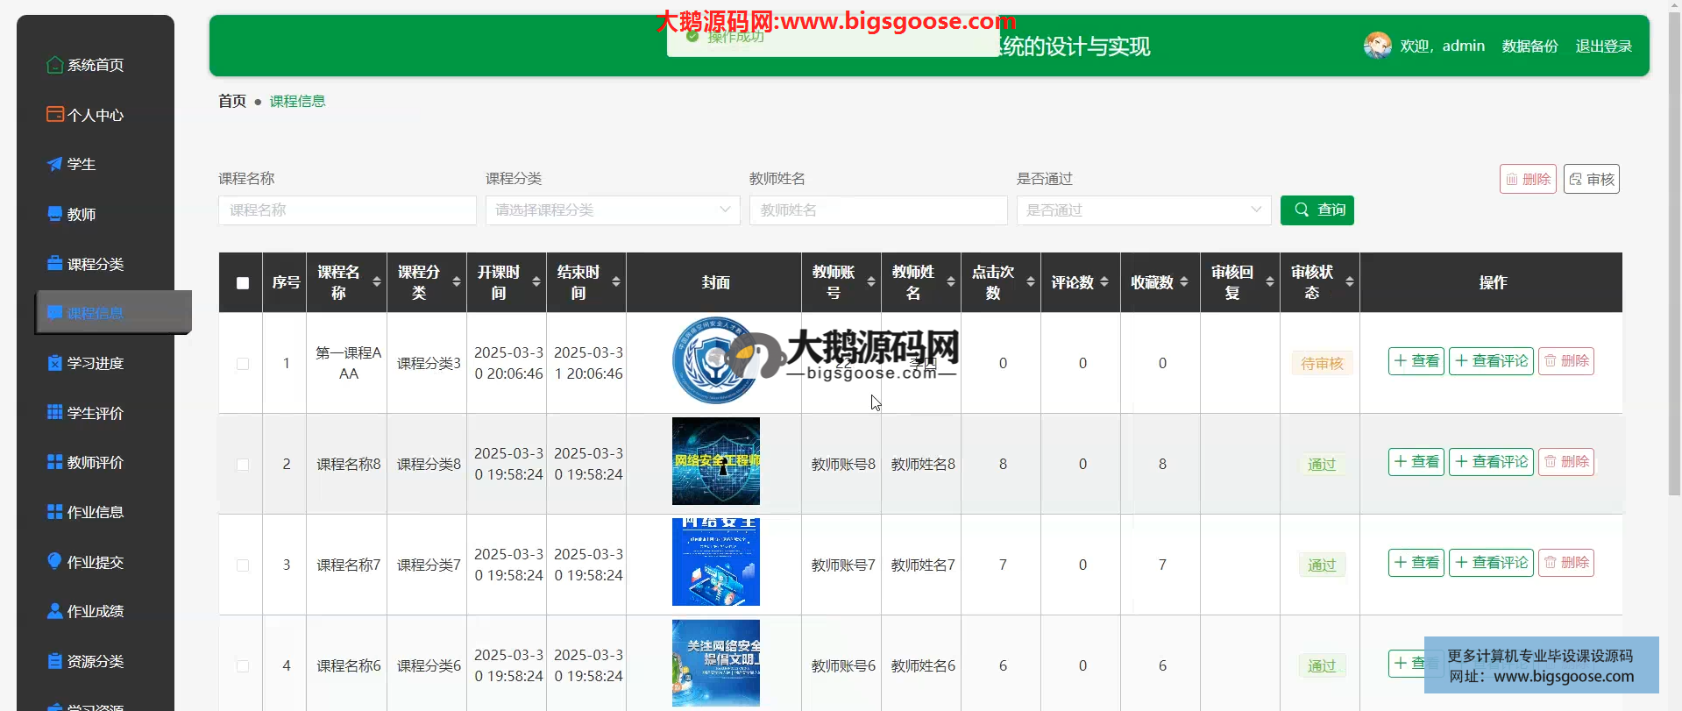
Task: Open the 课程分类 dropdown filter
Action: (x=612, y=210)
